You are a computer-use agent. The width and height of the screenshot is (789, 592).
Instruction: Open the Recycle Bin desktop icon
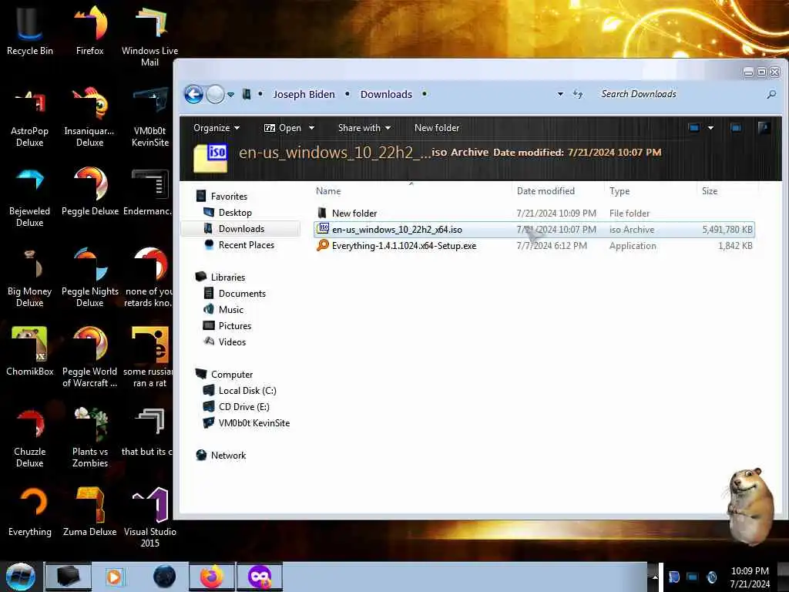(x=30, y=30)
